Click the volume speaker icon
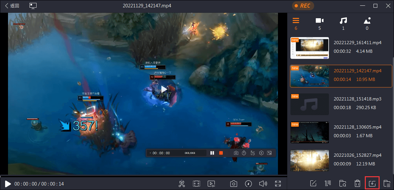Viewport: 394px width, 190px height. click(263, 184)
